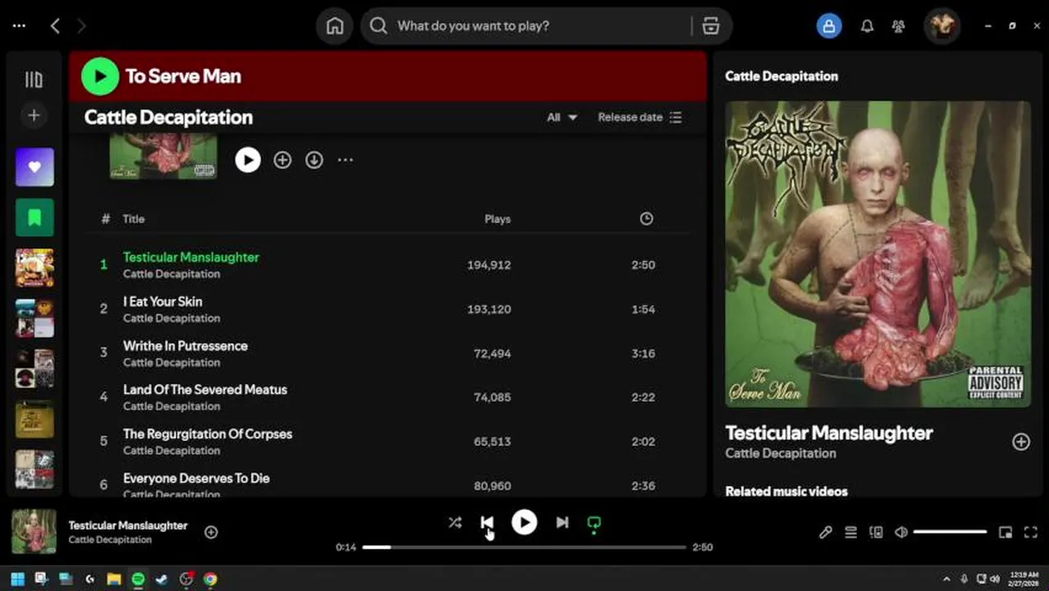Open Connect to a device icon
The image size is (1049, 591).
point(876,533)
